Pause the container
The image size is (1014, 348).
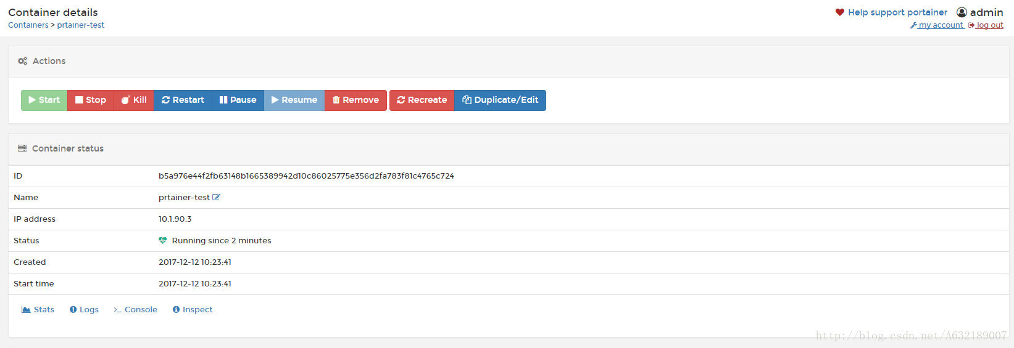(x=238, y=100)
